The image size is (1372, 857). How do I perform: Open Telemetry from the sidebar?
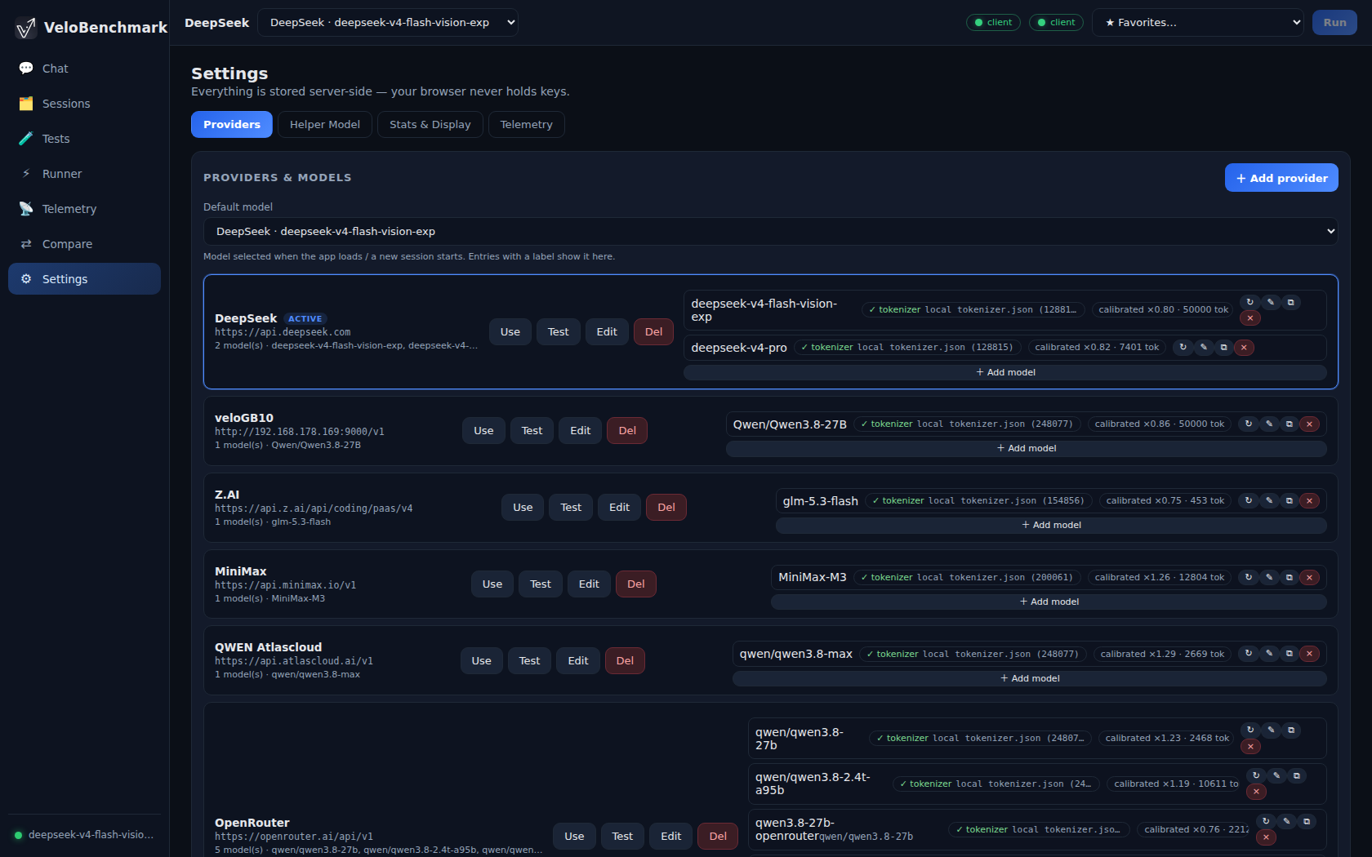pos(84,209)
